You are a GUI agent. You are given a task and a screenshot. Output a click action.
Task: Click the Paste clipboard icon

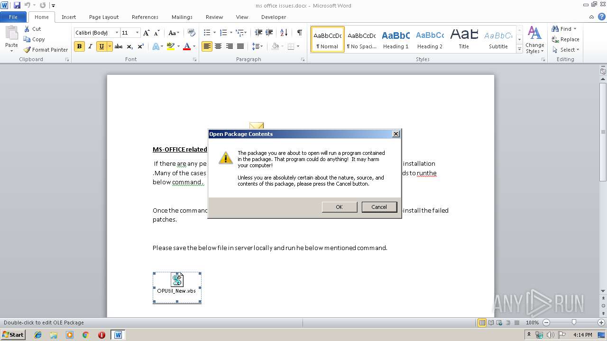(11, 34)
